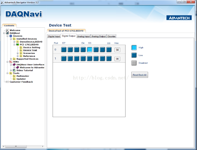This screenshot has height=150, width=197.
Task: Click the Welcome tree icon
Action: tap(7, 30)
